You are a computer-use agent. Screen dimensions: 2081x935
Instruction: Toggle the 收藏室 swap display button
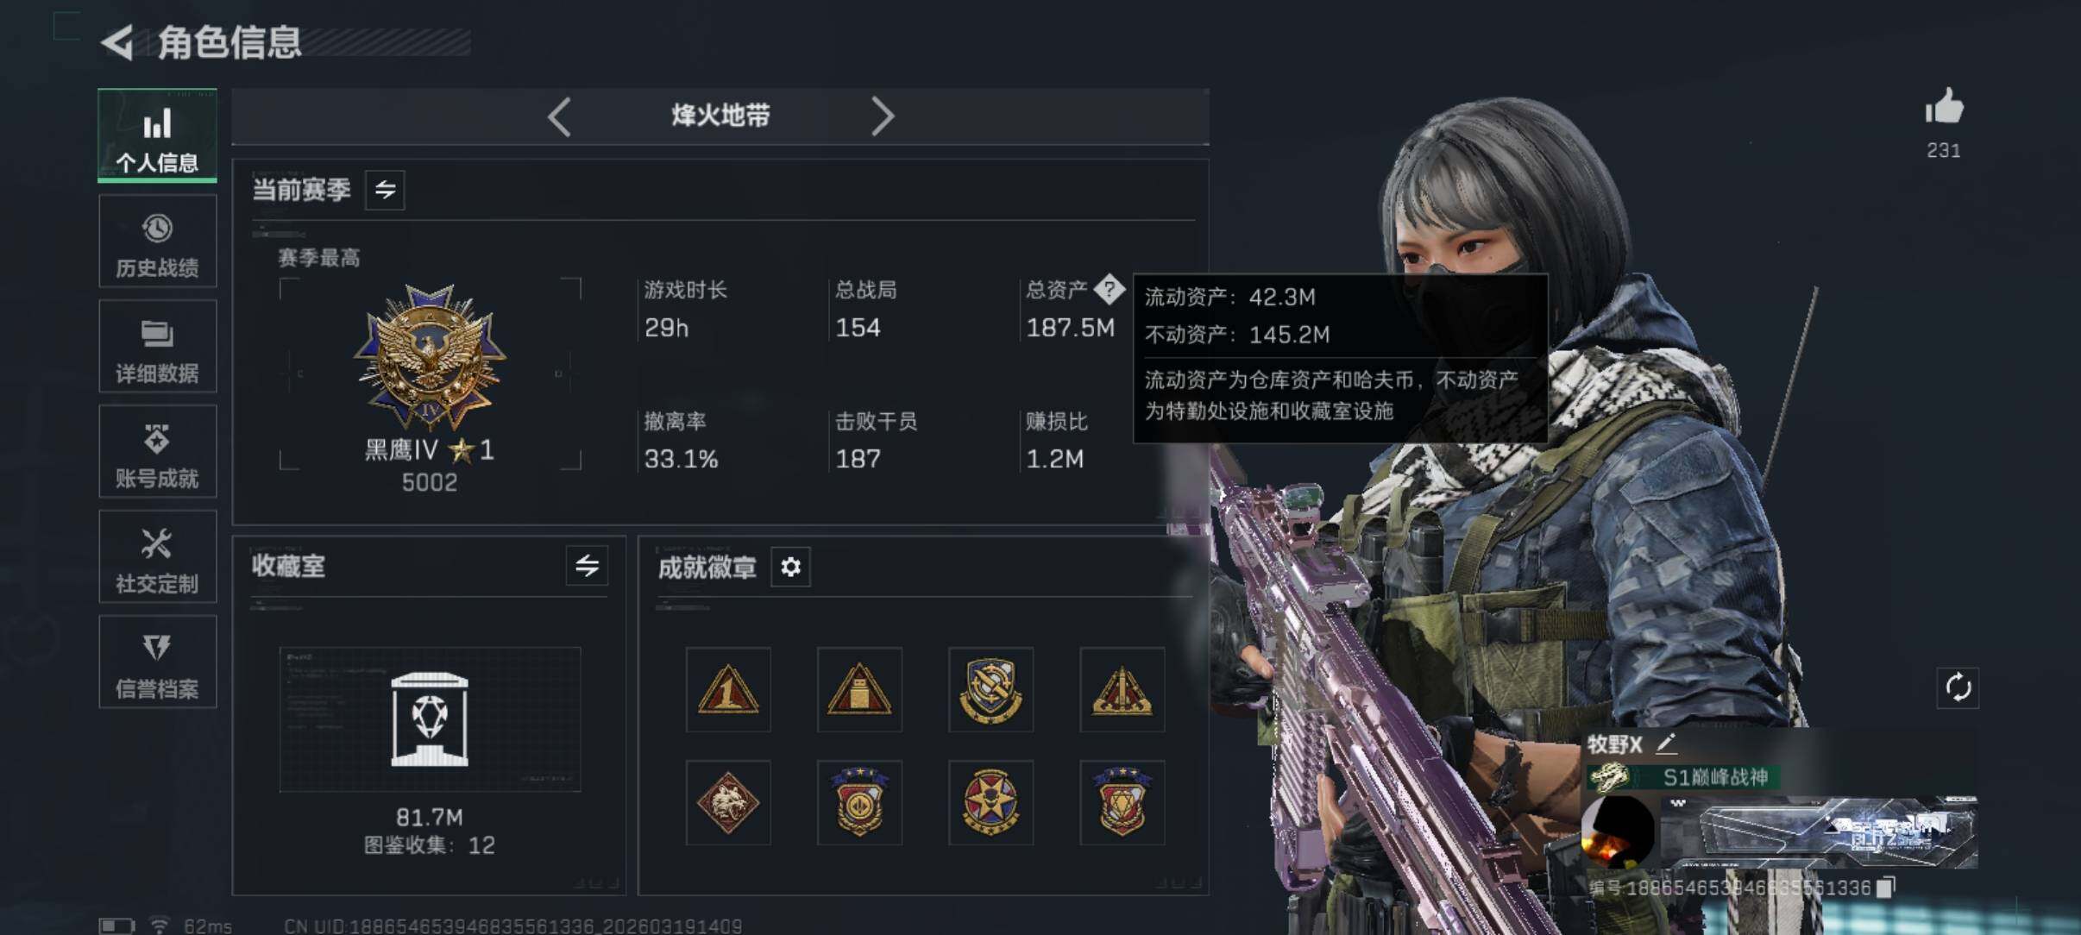(x=587, y=566)
